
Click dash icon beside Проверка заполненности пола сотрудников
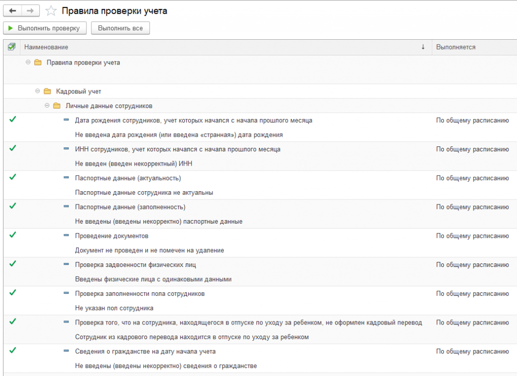(x=66, y=293)
